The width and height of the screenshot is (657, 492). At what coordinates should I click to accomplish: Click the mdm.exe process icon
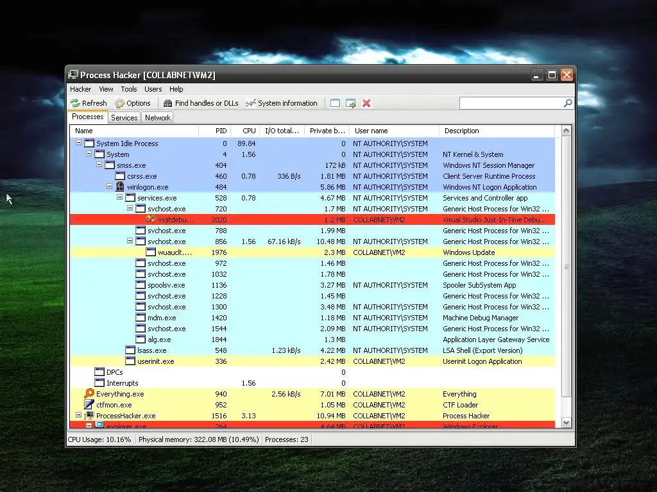141,317
